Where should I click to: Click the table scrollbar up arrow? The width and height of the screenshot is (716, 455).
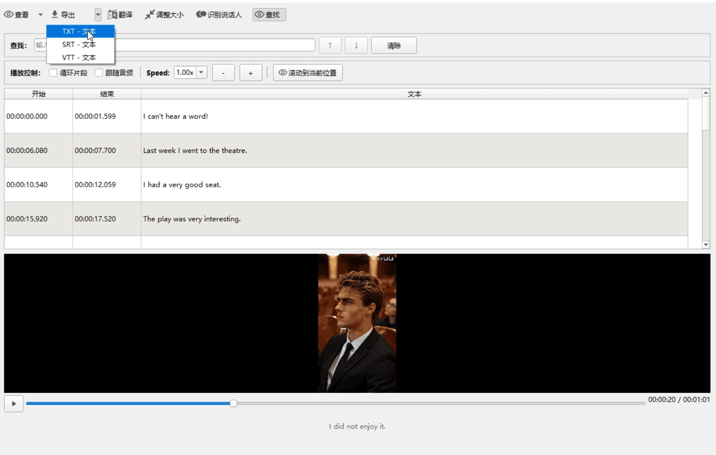click(x=706, y=93)
